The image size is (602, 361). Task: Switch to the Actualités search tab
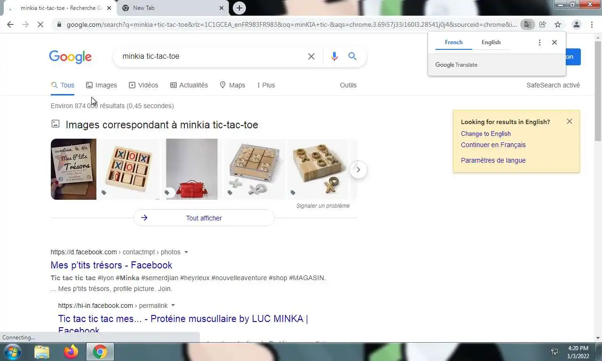pos(189,85)
